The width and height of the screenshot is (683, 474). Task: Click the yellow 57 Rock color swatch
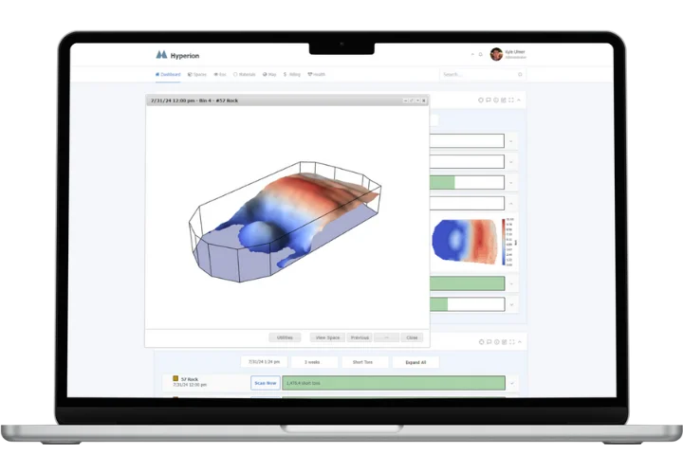pos(175,378)
